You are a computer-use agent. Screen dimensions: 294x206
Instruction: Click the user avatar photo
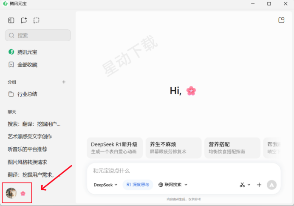coord(11,193)
